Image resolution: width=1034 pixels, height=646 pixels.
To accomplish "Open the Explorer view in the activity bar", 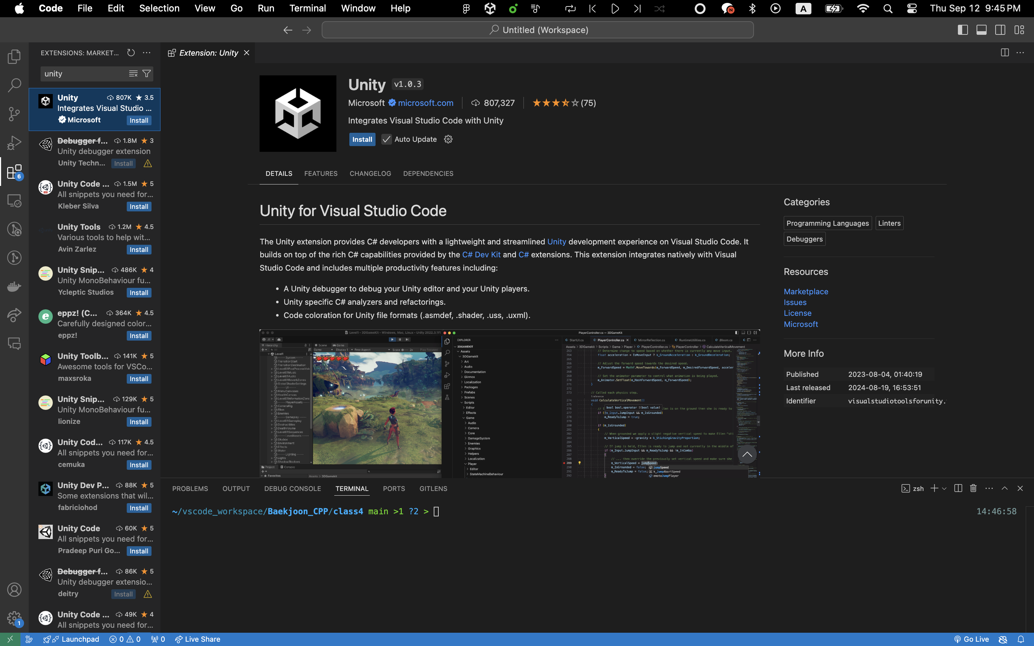I will tap(14, 56).
